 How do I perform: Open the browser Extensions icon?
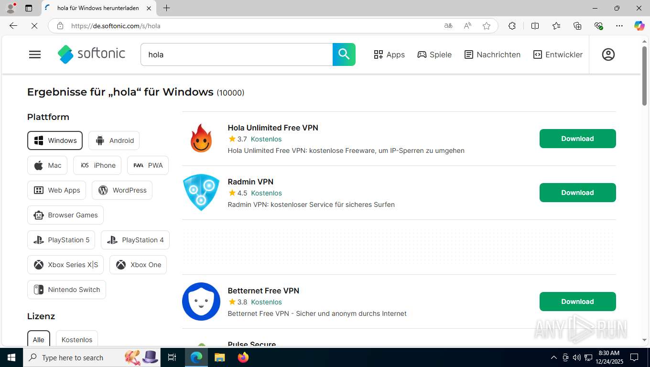[512, 26]
